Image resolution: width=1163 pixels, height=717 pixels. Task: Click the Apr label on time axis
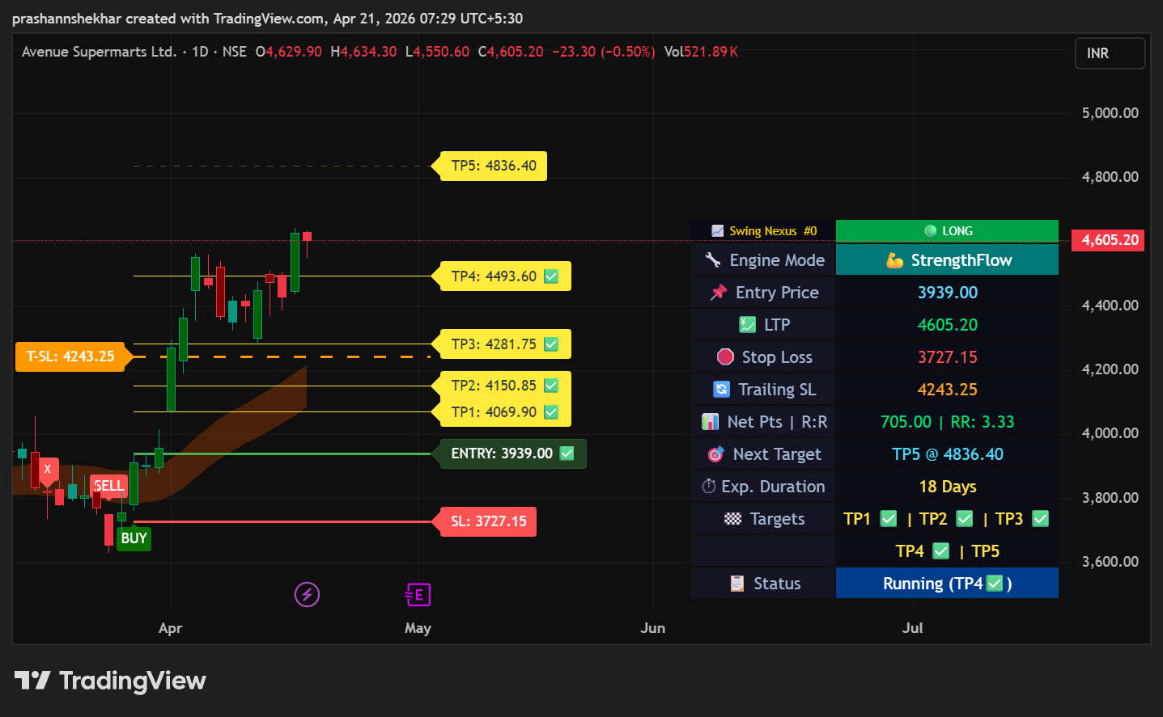pyautogui.click(x=170, y=628)
